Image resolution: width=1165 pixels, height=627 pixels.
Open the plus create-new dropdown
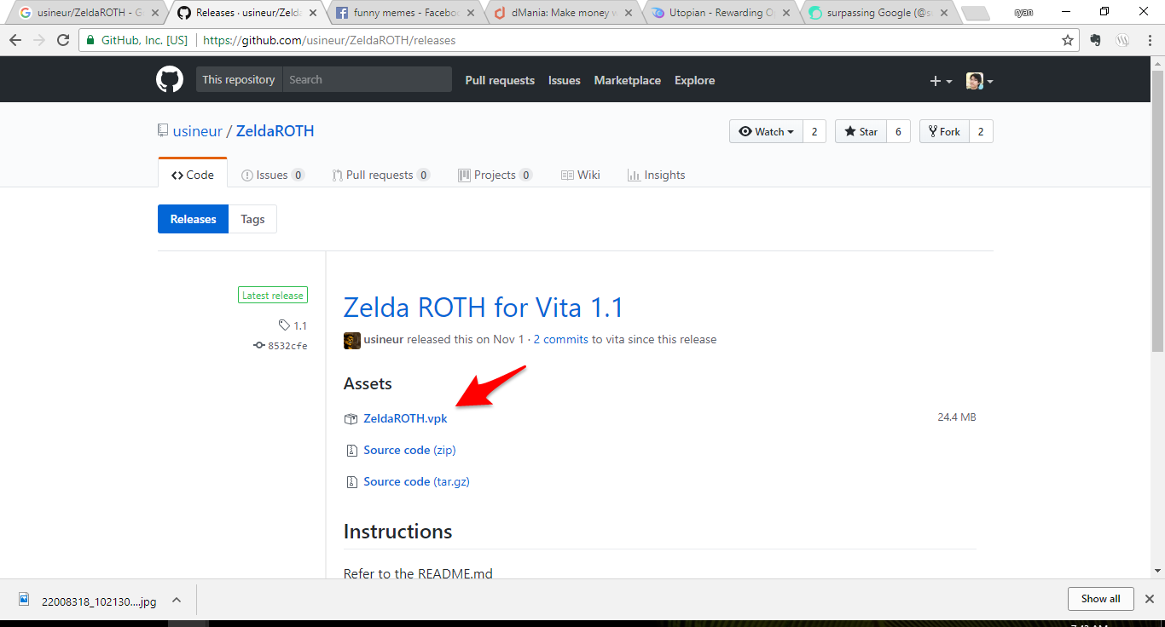point(941,81)
